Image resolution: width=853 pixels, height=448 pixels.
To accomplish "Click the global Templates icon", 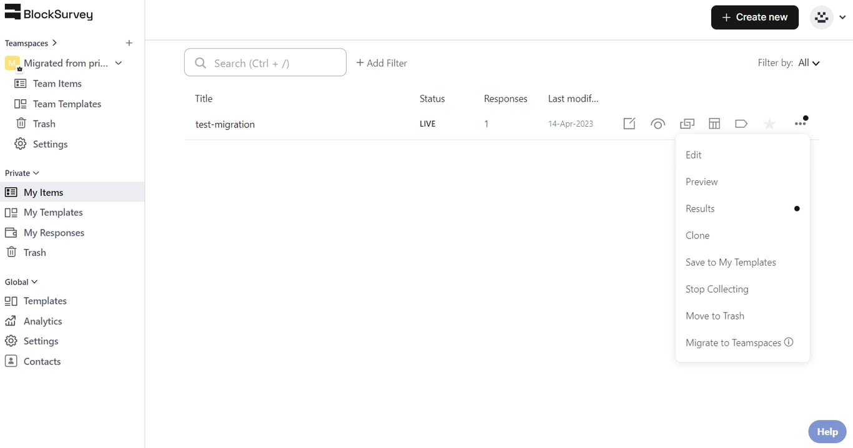I will click(11, 301).
